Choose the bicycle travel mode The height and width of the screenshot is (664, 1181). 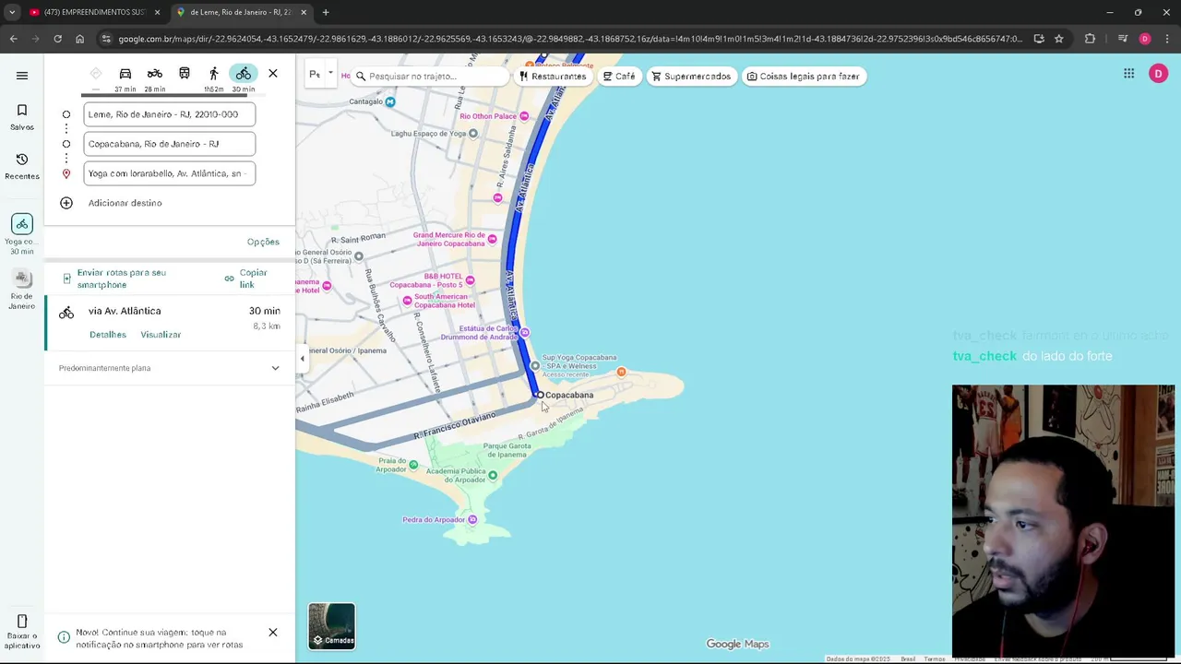[x=244, y=74]
